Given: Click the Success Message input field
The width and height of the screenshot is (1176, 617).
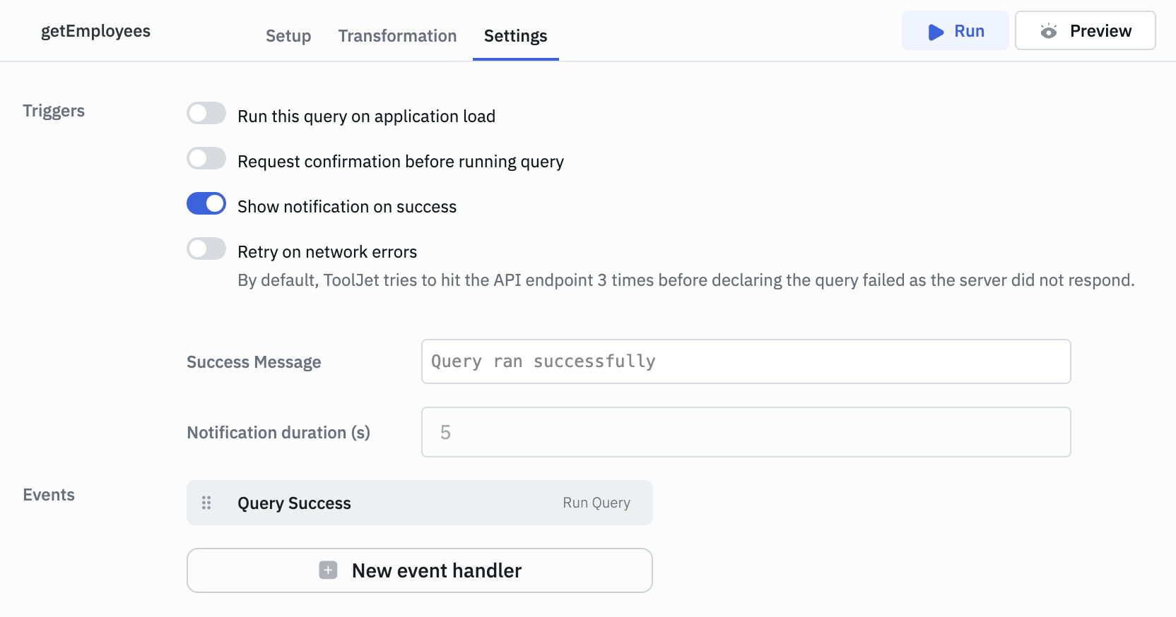Looking at the screenshot, I should (746, 361).
